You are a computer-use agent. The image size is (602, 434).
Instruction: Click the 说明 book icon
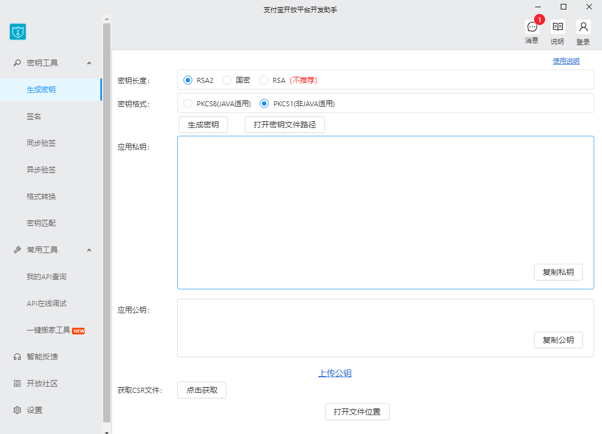(557, 27)
